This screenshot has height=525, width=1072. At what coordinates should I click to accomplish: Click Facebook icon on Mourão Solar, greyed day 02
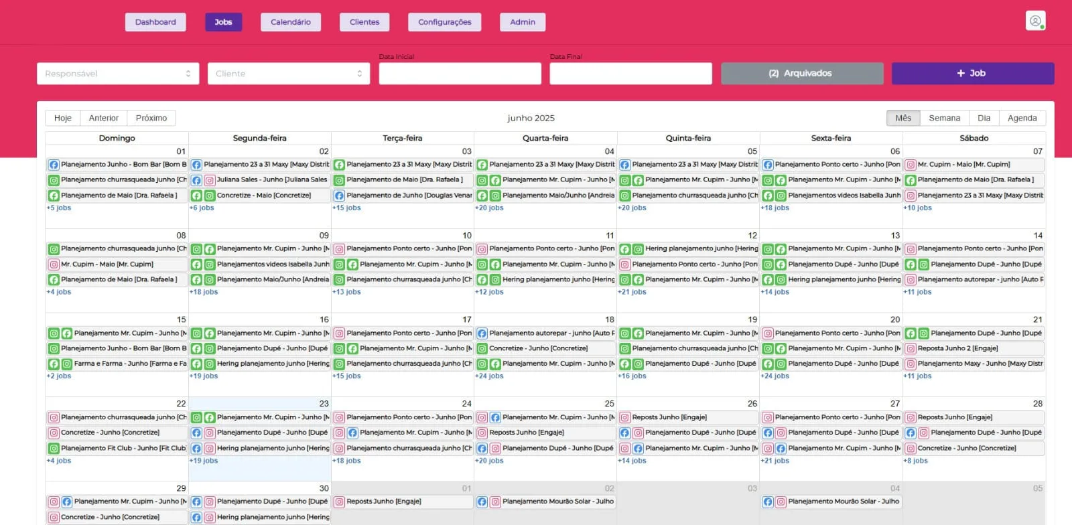(x=482, y=502)
